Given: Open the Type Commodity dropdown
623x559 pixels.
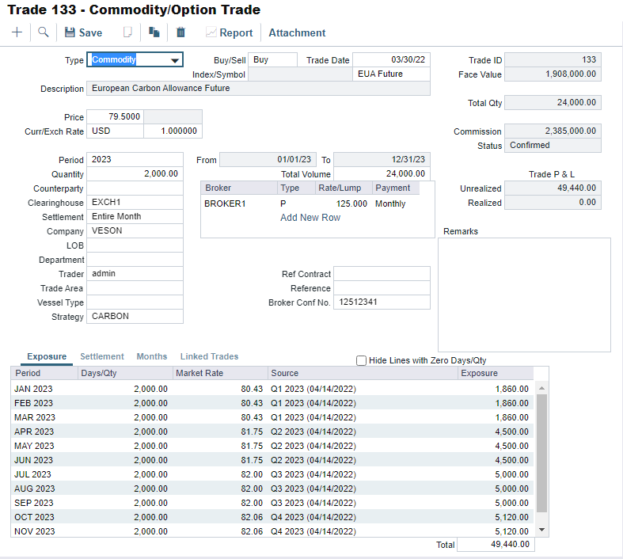Looking at the screenshot, I should 174,60.
